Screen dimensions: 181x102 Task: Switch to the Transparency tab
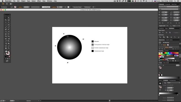(x=172, y=80)
